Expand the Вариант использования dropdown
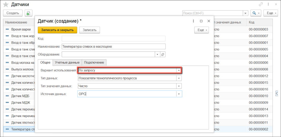This screenshot has height=137, width=281. coord(179,70)
